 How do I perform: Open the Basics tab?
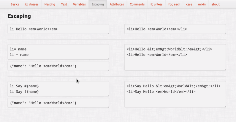[15, 4]
